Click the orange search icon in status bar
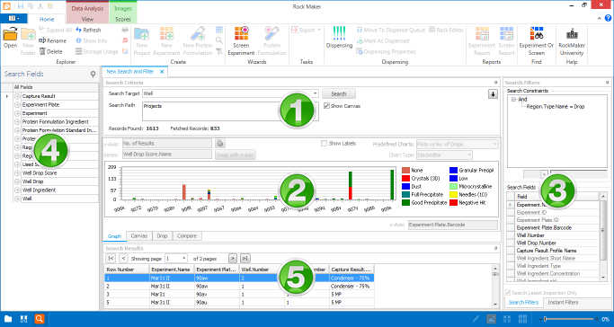 pos(40,319)
